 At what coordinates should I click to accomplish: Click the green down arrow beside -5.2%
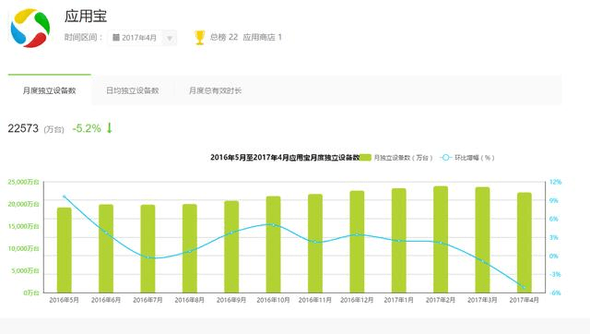[110, 128]
